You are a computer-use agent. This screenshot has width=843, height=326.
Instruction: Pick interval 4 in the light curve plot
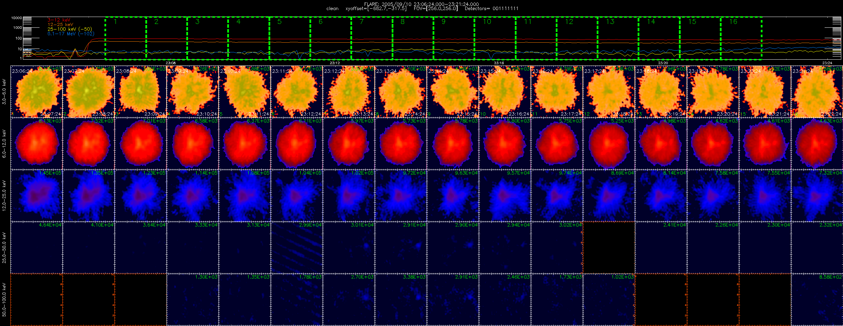tap(249, 37)
